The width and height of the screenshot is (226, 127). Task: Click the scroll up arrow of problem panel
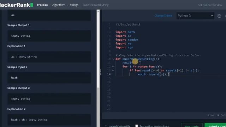coord(98,11)
